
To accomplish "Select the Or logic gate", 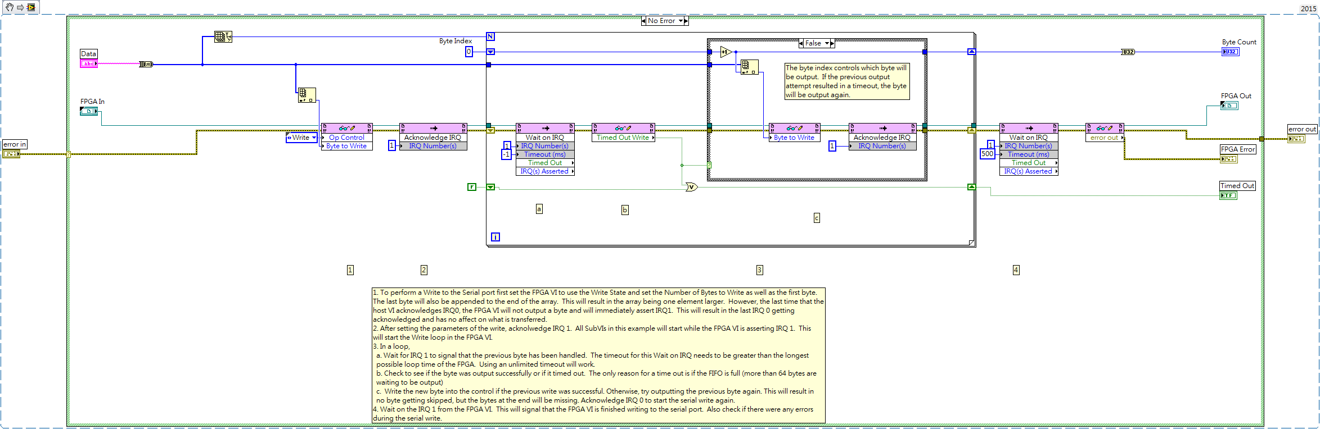I will coord(692,187).
